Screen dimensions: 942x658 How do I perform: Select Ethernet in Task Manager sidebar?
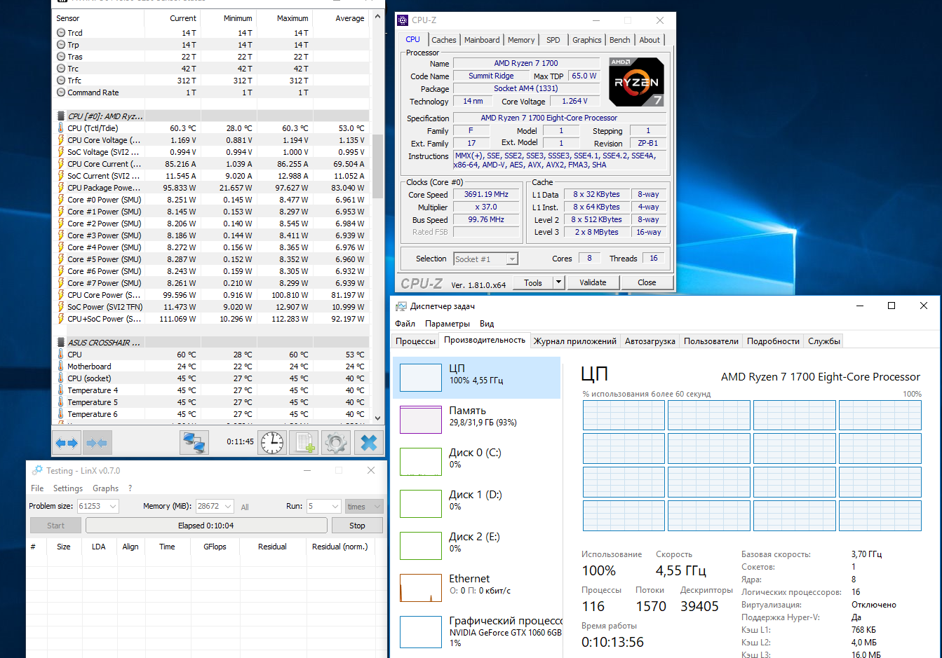[477, 588]
